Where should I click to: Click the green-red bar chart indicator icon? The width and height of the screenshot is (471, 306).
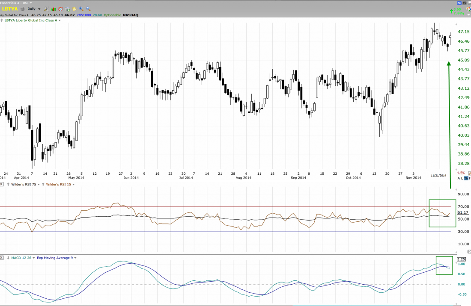coord(53,9)
